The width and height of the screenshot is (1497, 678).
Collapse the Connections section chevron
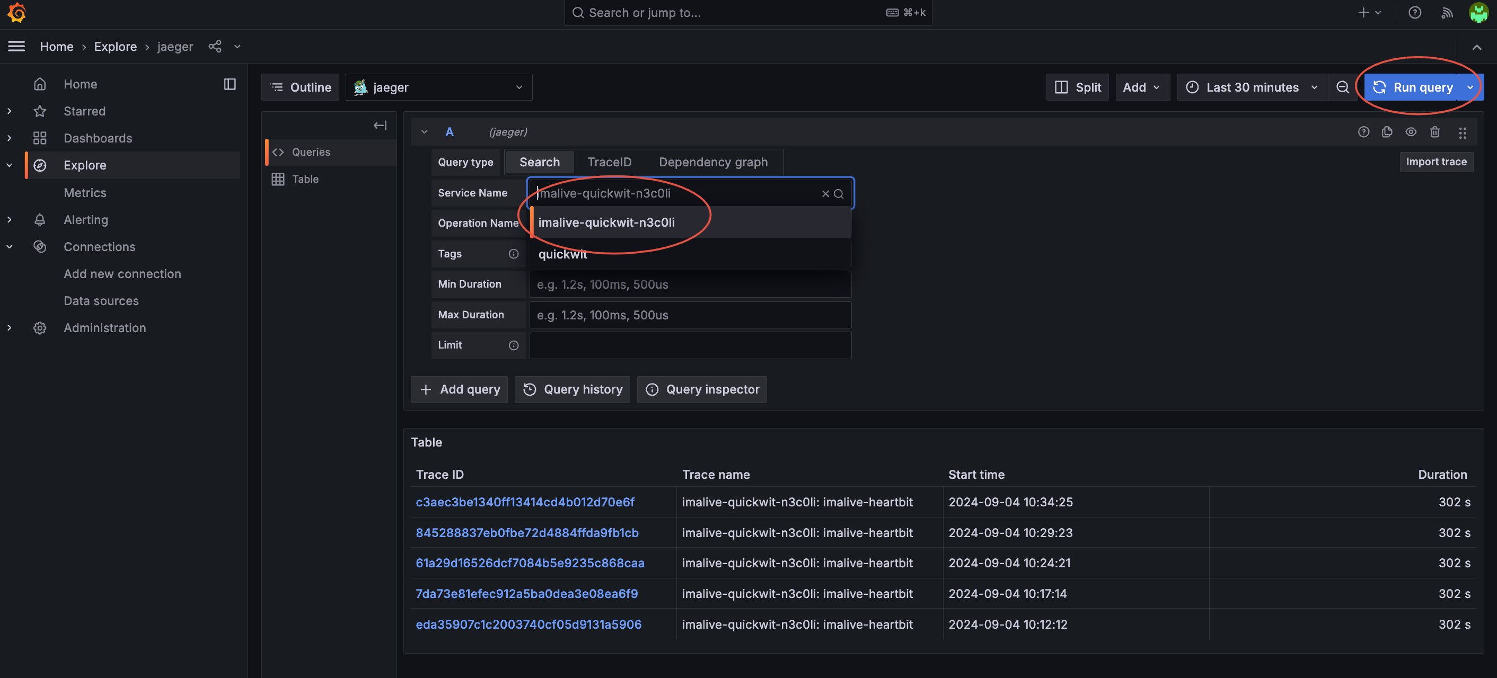(10, 247)
